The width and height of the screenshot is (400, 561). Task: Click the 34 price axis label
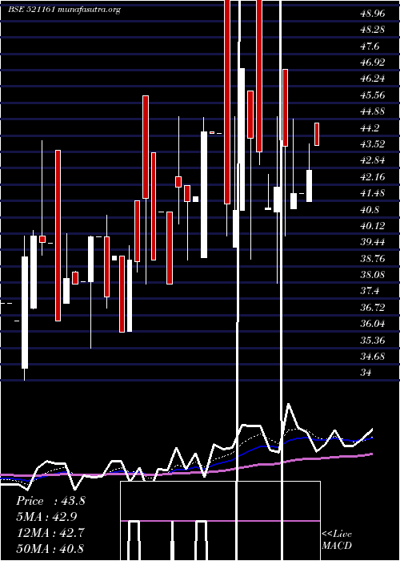[x=366, y=373]
